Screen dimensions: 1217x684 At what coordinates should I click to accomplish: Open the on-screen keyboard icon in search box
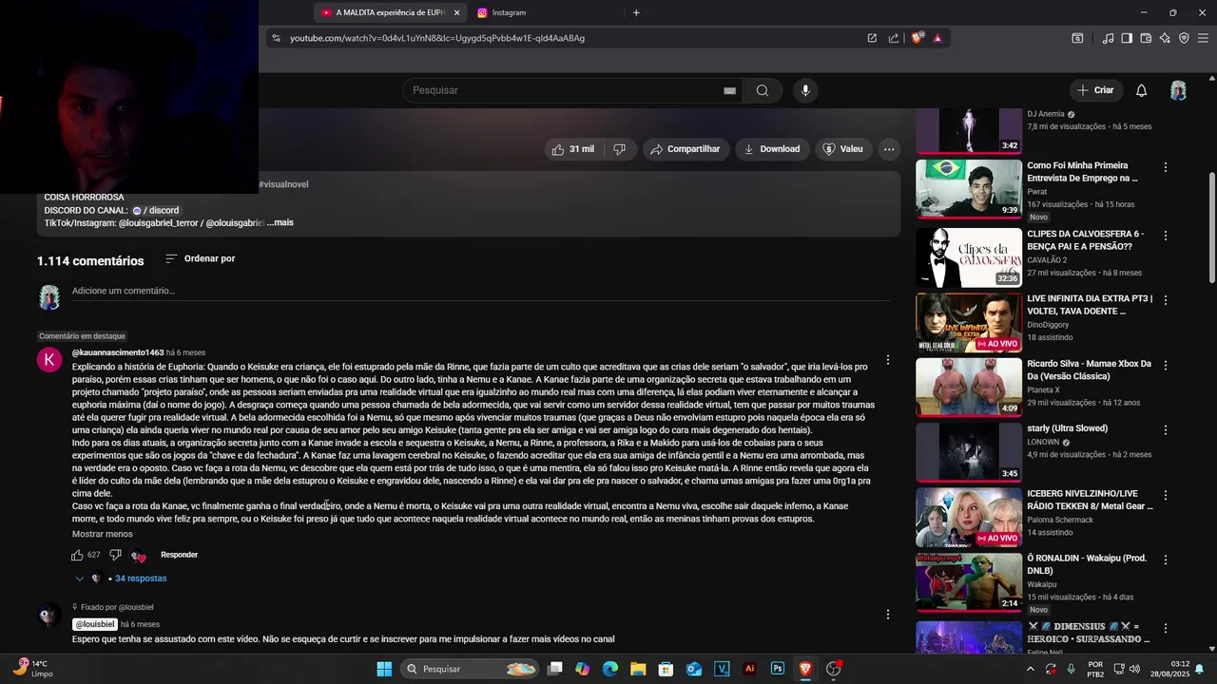point(729,90)
